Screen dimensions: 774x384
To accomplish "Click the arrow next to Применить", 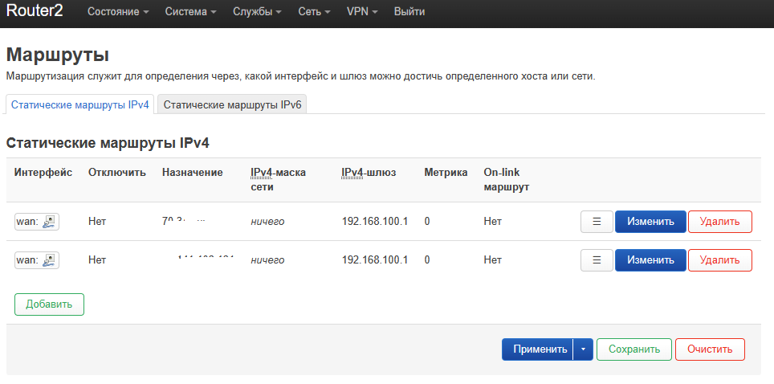I will pyautogui.click(x=583, y=349).
